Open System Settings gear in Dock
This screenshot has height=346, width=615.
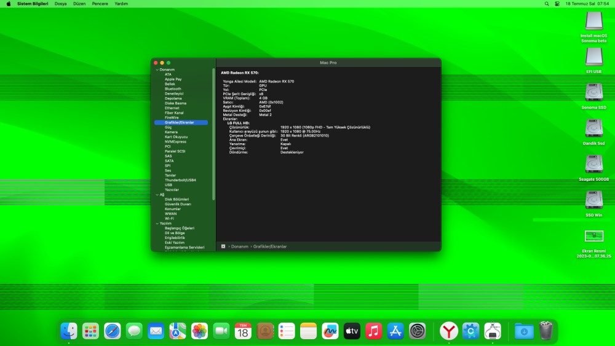(418, 331)
